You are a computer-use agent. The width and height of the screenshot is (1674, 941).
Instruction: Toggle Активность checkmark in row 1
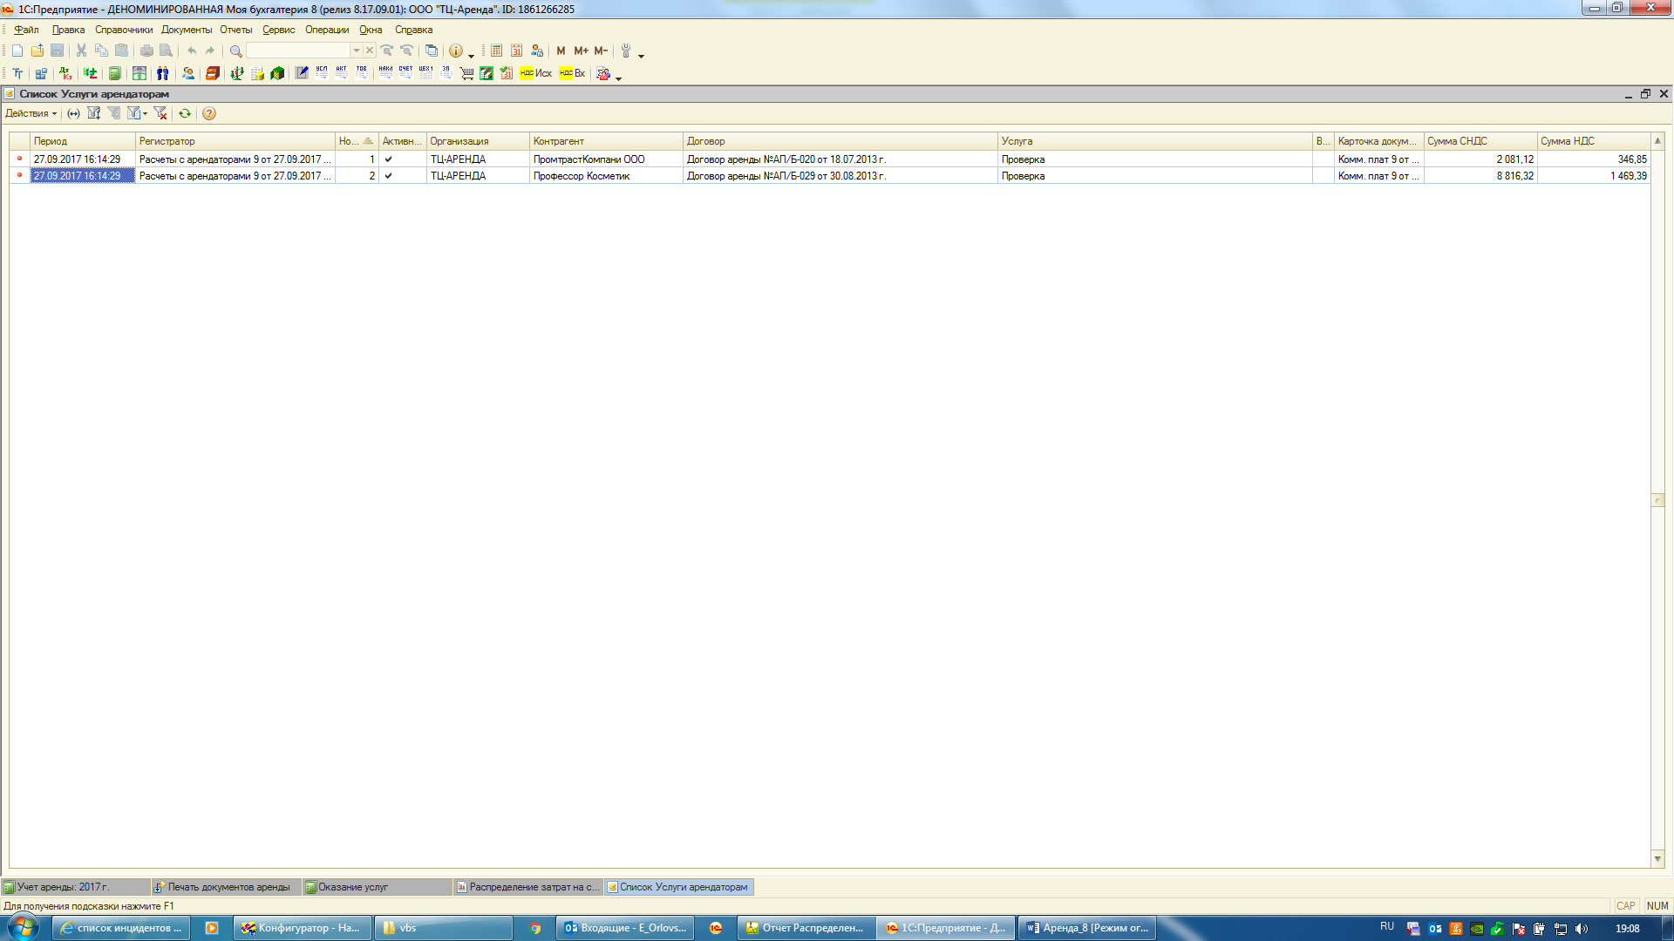click(x=389, y=159)
